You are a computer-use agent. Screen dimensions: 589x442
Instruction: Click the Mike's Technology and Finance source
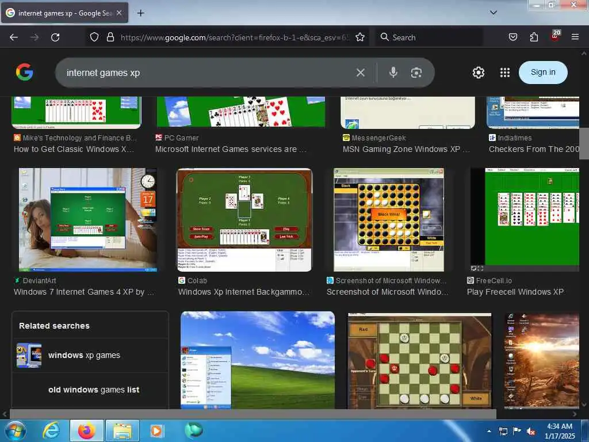[x=75, y=138]
